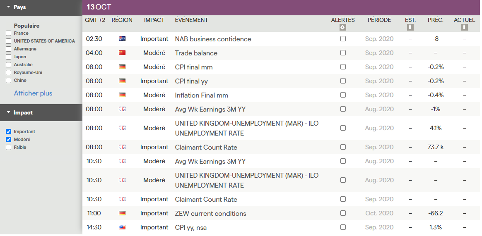This screenshot has width=482, height=236.
Task: Collapse the Pays filter section
Action: point(9,7)
